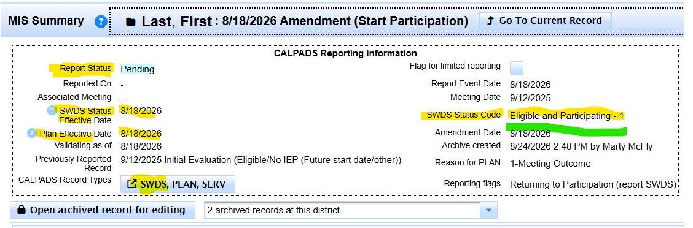Click the Amendment Date value 8/18/2026

pos(530,134)
